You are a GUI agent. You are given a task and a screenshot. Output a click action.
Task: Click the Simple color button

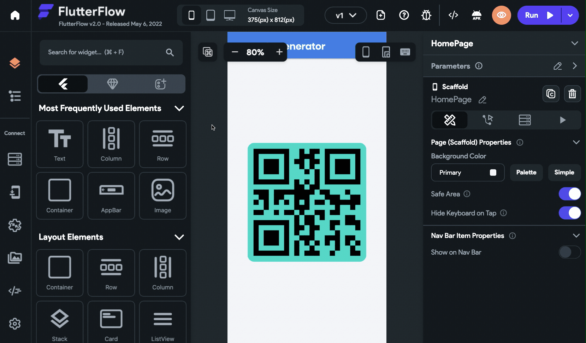(564, 173)
